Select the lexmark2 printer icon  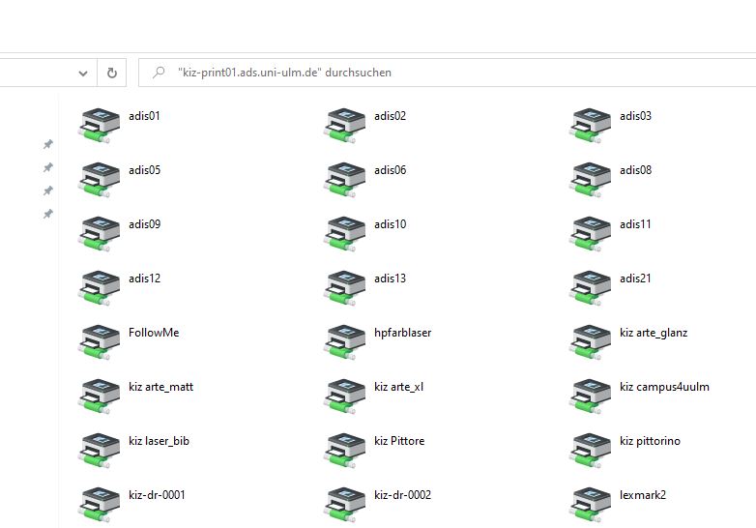pos(591,503)
